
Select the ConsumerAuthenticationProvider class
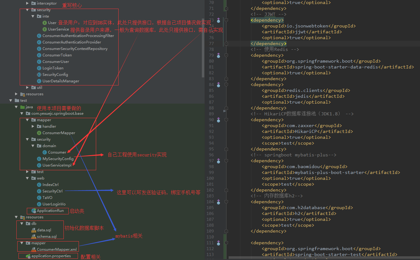point(71,42)
